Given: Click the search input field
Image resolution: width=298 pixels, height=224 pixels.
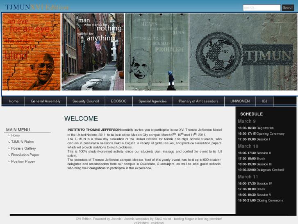Looking at the screenshot, I should (x=262, y=8).
